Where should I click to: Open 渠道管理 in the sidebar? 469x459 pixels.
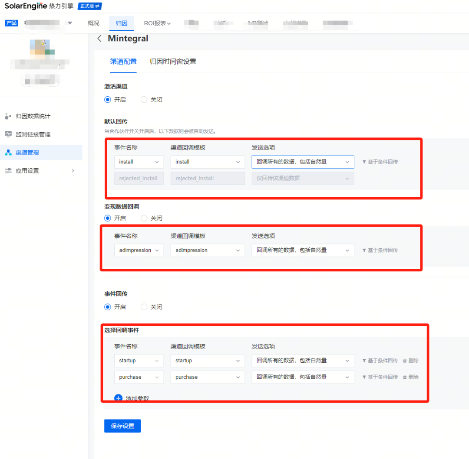click(41, 153)
